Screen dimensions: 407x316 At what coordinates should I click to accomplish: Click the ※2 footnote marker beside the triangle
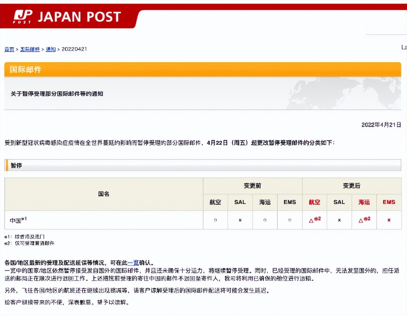click(317, 219)
